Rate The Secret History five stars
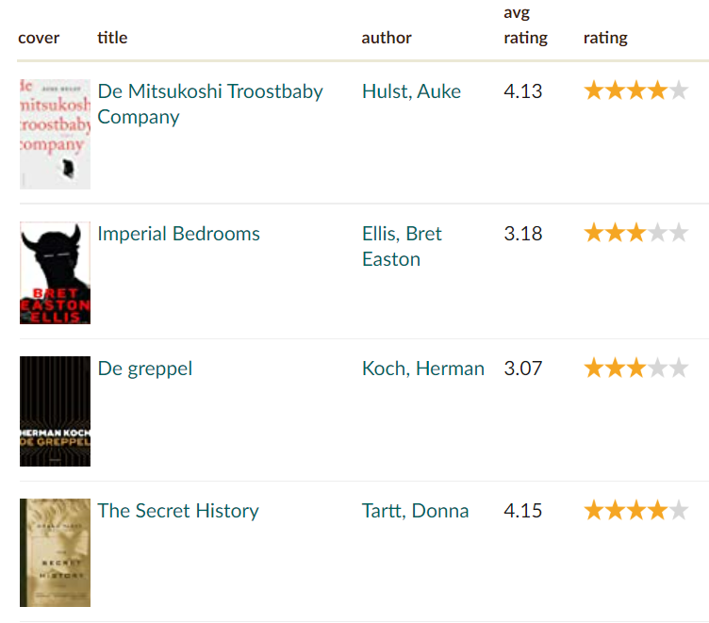Screen dimensions: 709x623 click(x=679, y=511)
